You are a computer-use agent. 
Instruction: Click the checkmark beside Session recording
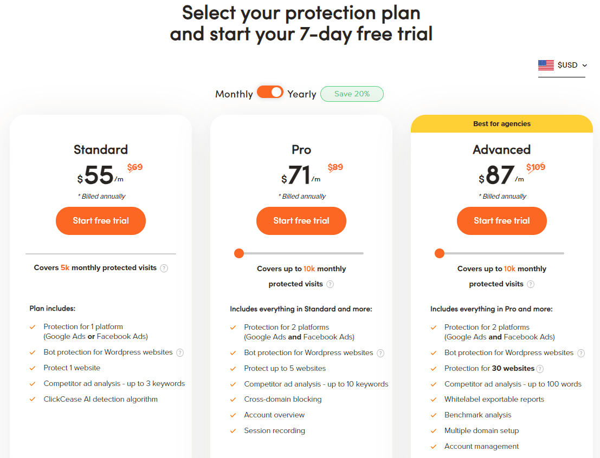(234, 431)
